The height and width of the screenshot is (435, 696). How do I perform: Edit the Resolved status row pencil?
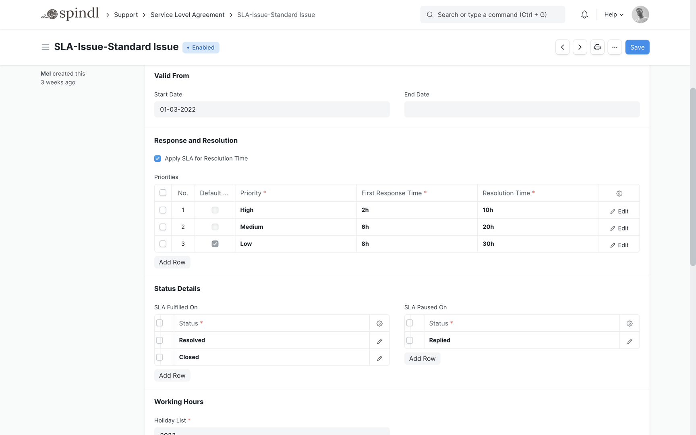379,341
